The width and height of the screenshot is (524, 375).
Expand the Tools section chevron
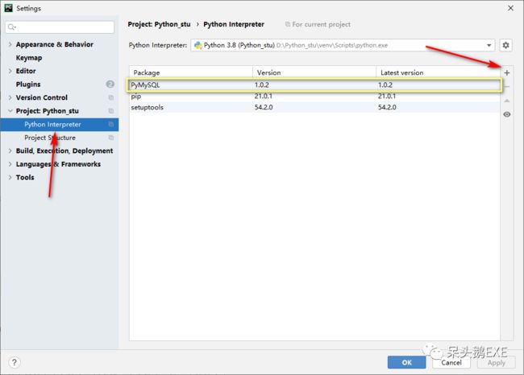(10, 178)
